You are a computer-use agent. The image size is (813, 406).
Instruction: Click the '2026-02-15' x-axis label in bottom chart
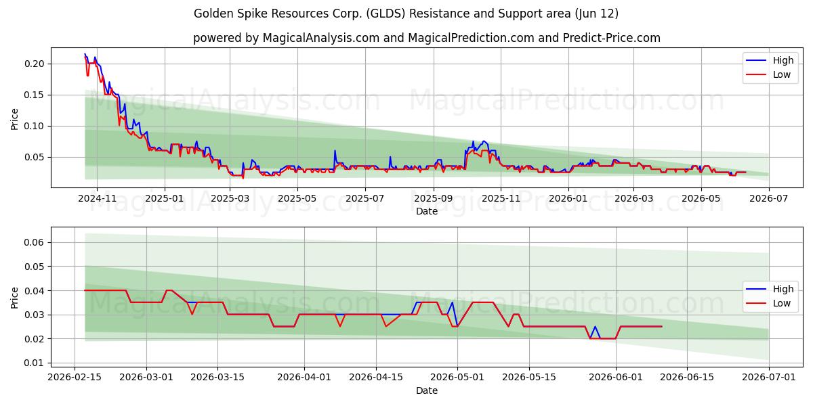75,378
